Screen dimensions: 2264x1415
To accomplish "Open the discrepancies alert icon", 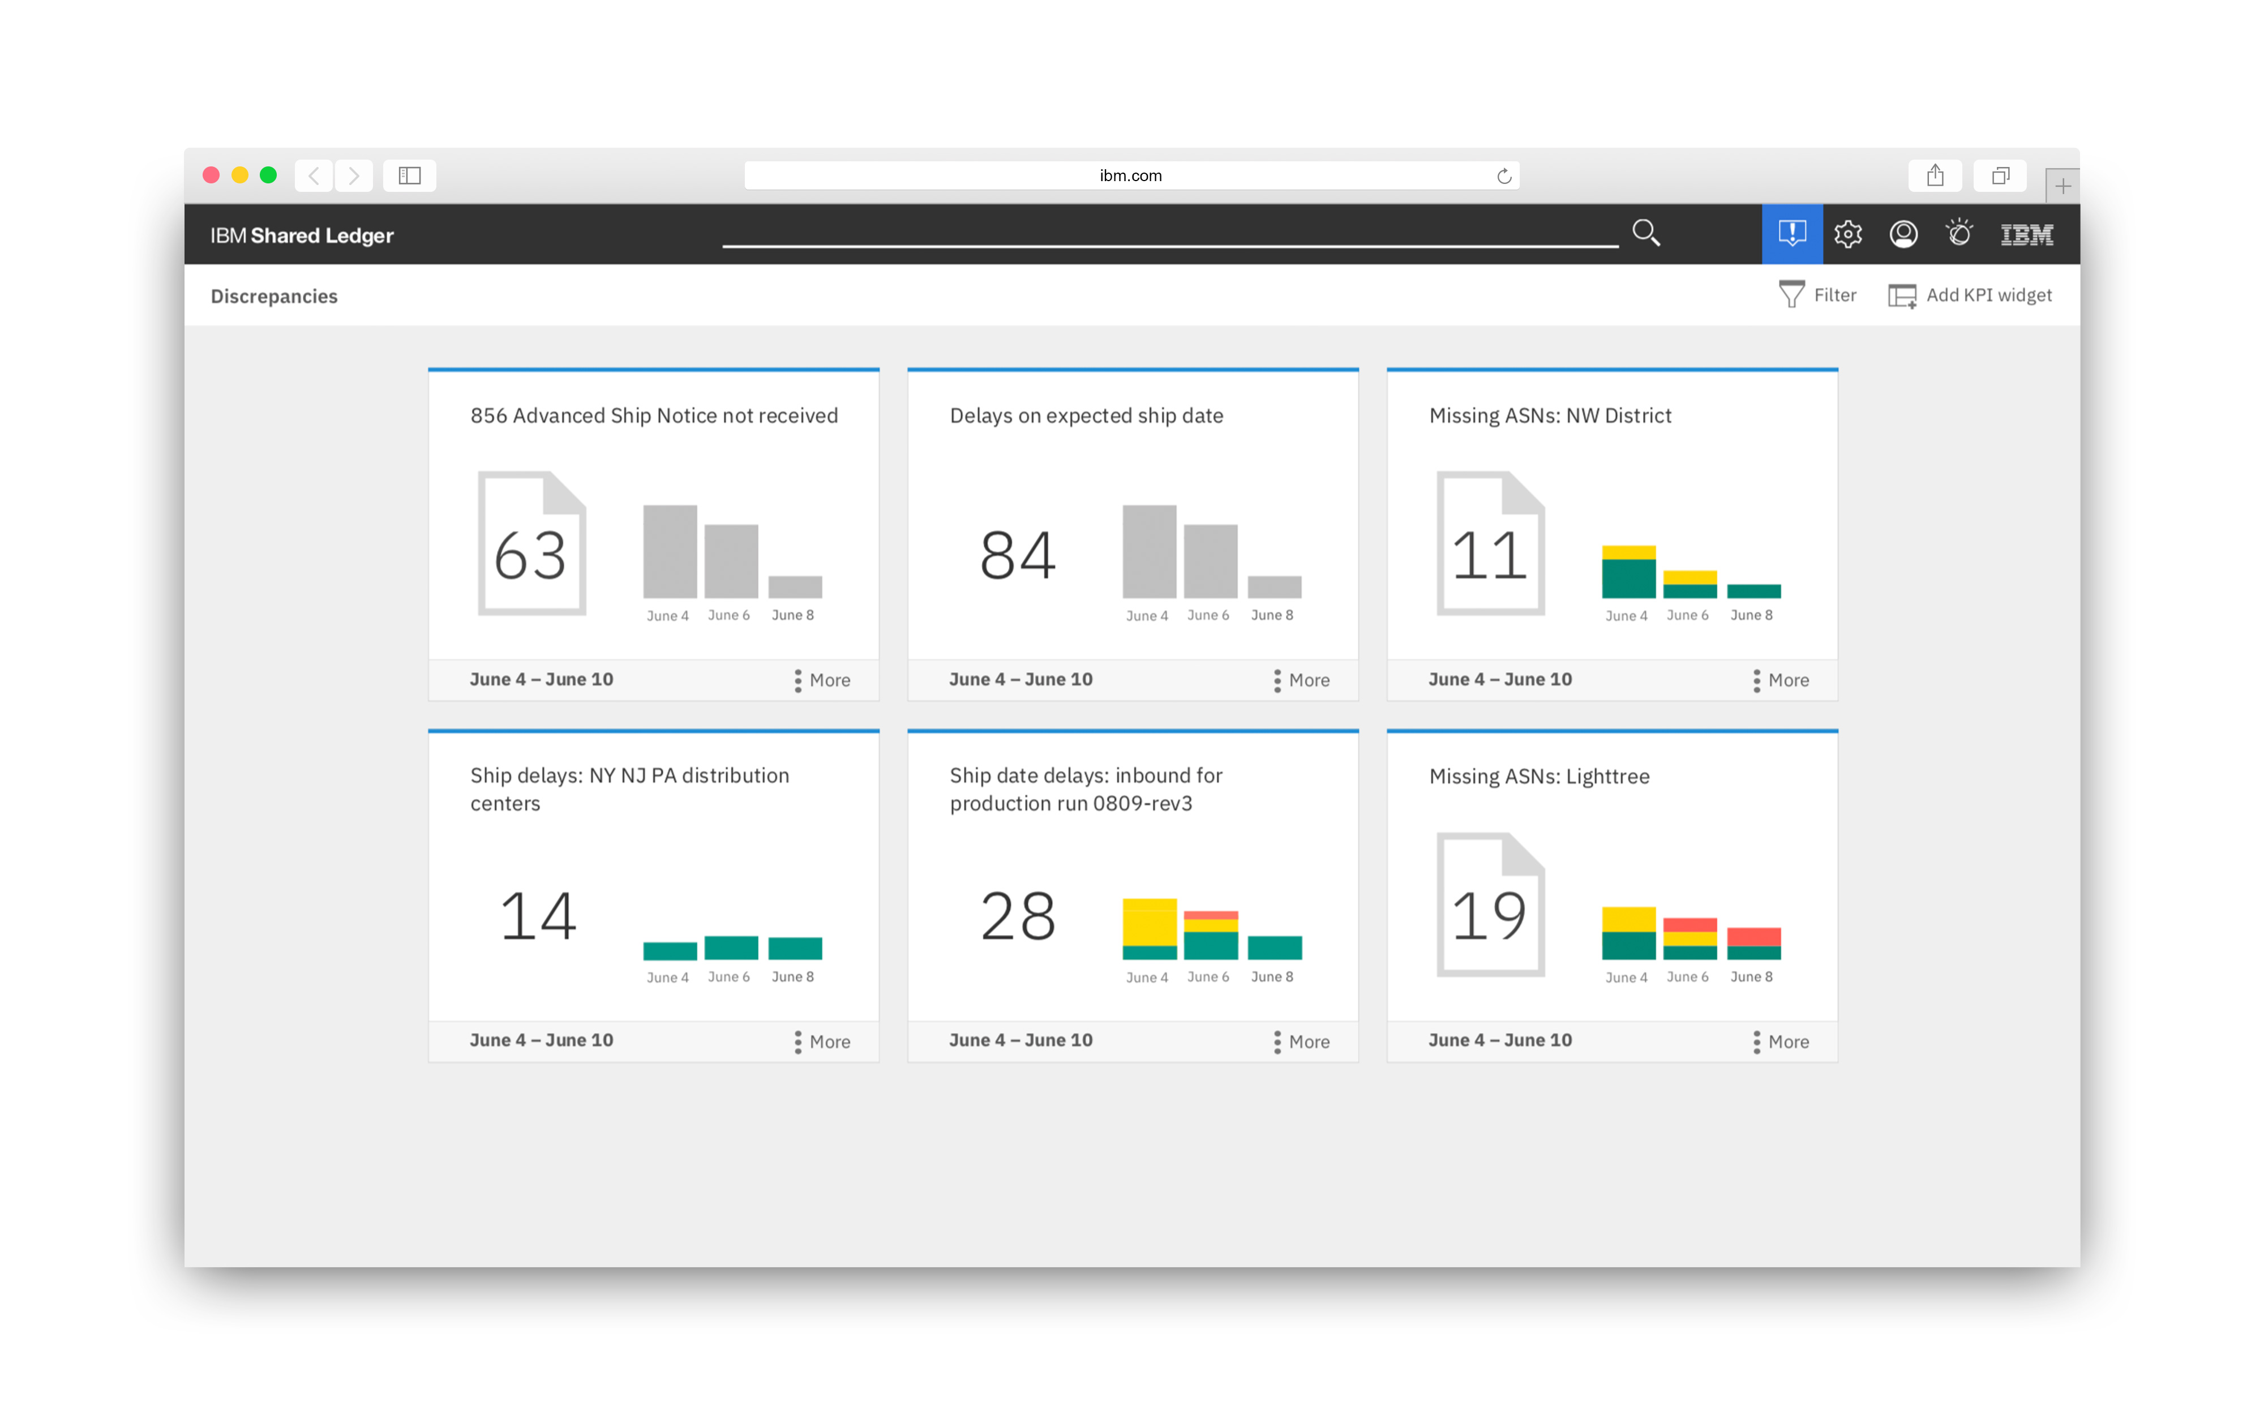I will [x=1791, y=233].
